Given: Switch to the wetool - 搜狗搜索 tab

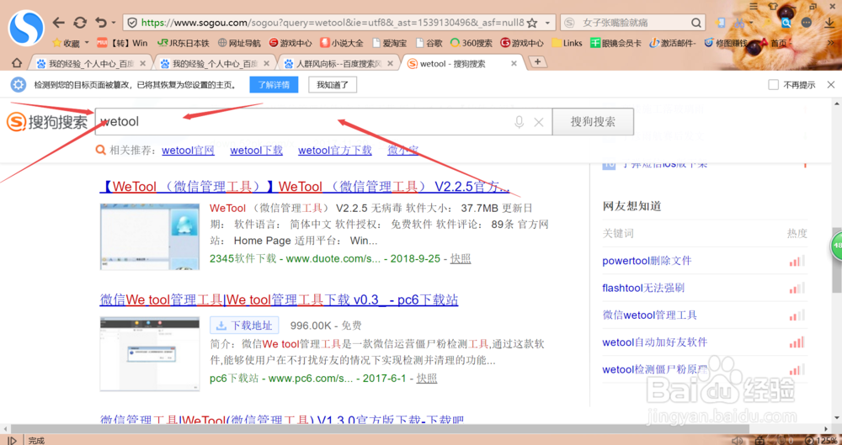Looking at the screenshot, I should point(461,64).
